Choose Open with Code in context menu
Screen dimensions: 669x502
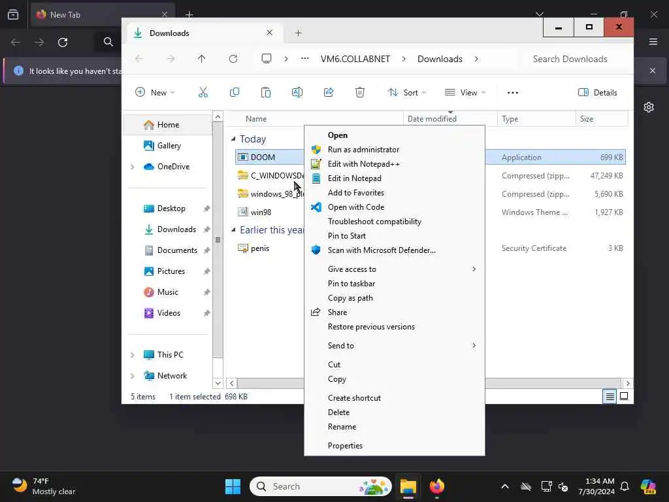[x=394, y=207]
